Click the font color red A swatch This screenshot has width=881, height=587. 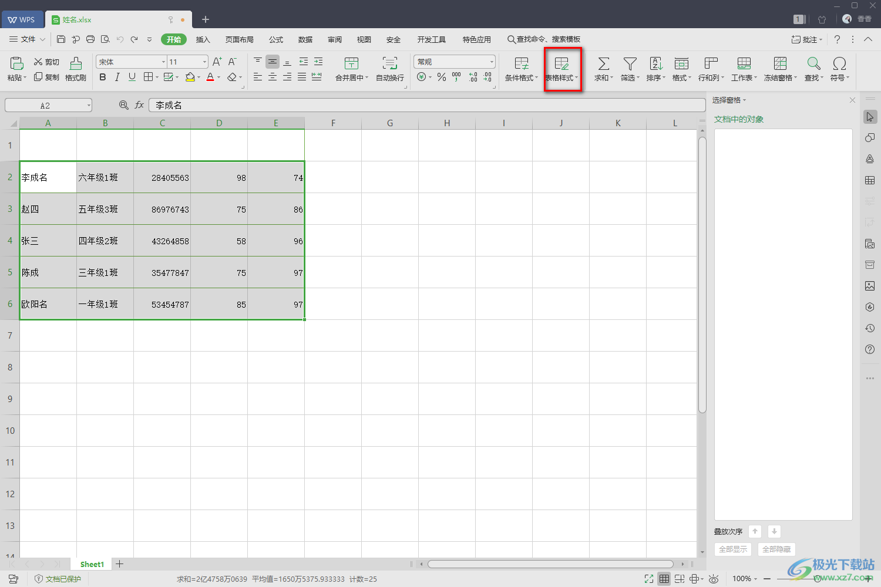point(210,77)
